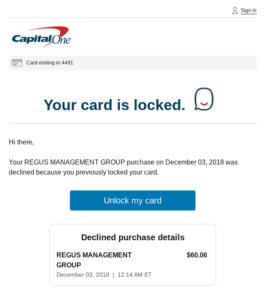Click the Unlock my card button
This screenshot has width=265, height=298.
132,200
